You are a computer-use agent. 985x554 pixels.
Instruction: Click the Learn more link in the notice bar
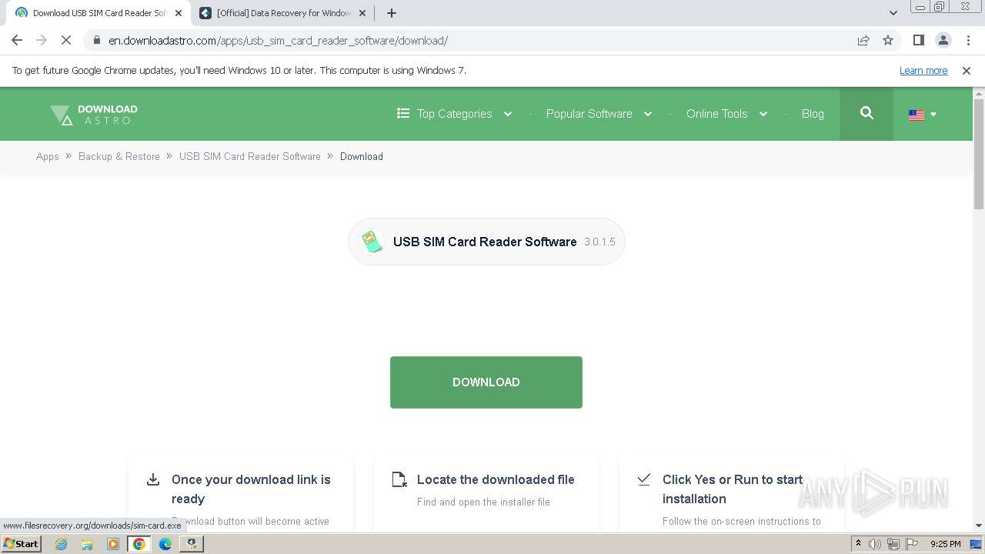[923, 71]
